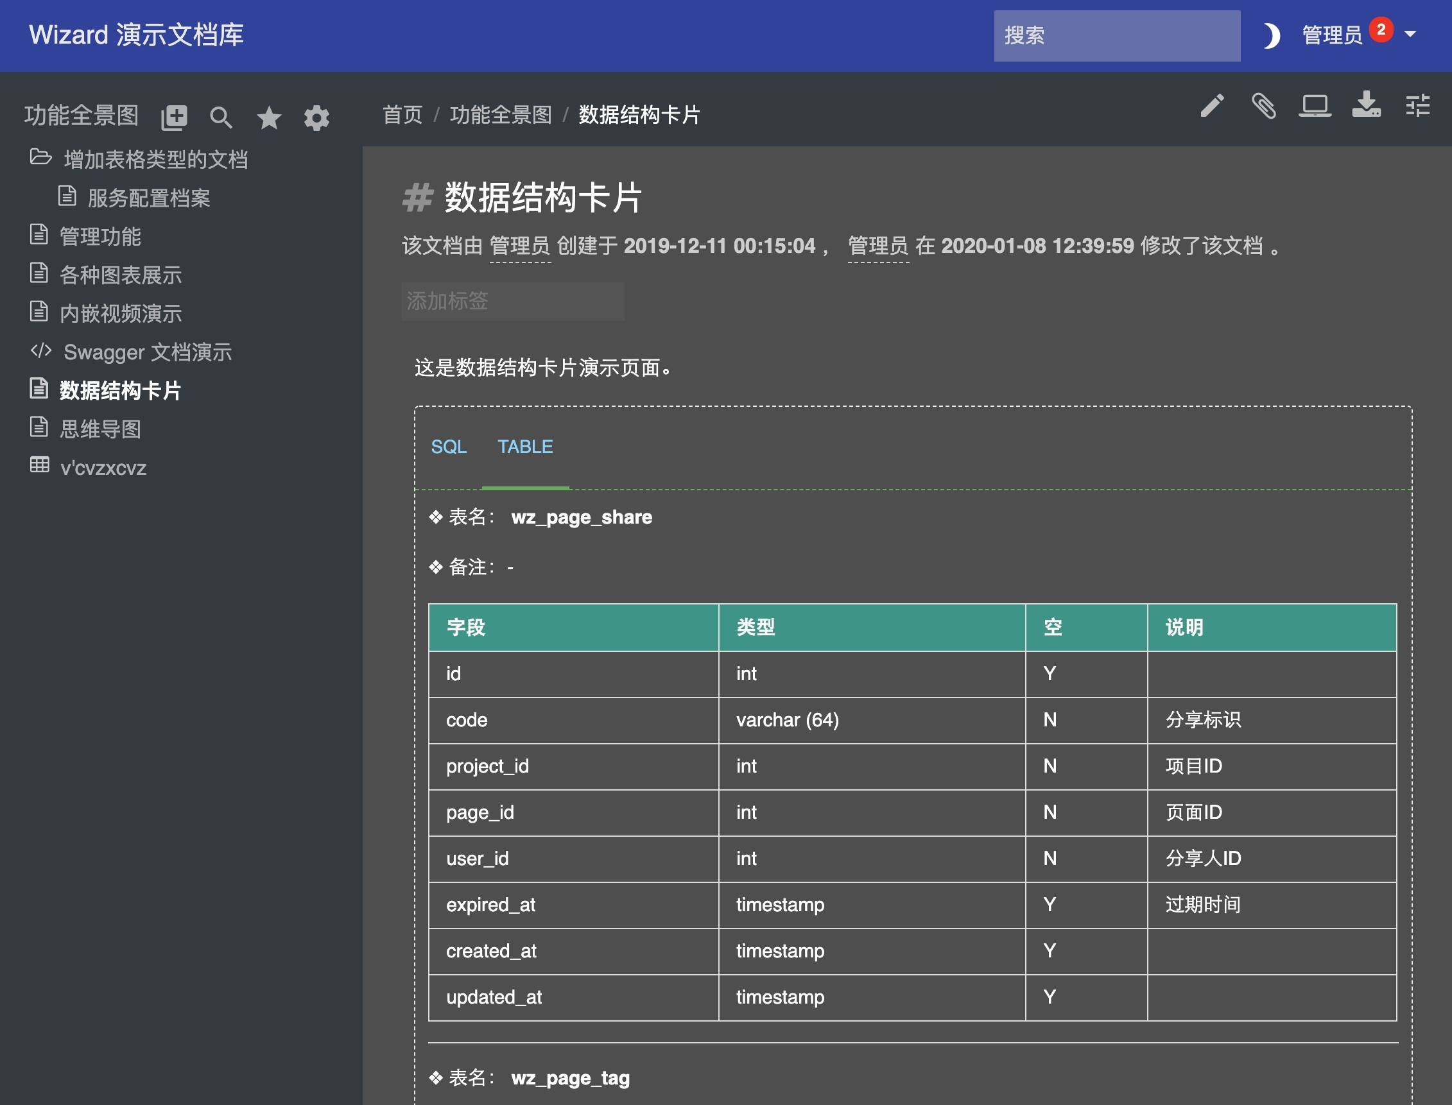Click the document icon beside 思维导图

pos(39,427)
